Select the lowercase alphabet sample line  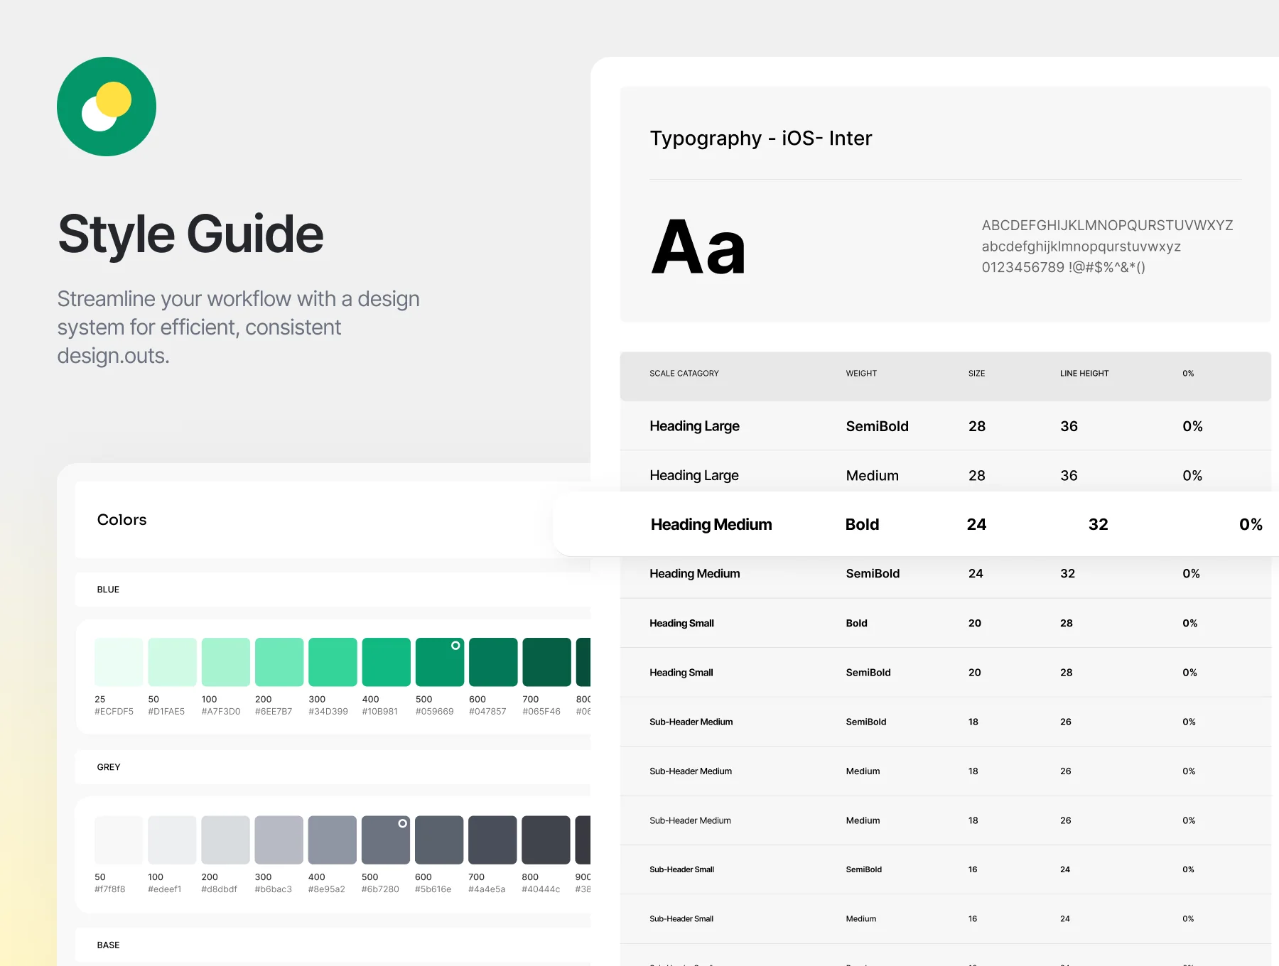(x=1081, y=246)
